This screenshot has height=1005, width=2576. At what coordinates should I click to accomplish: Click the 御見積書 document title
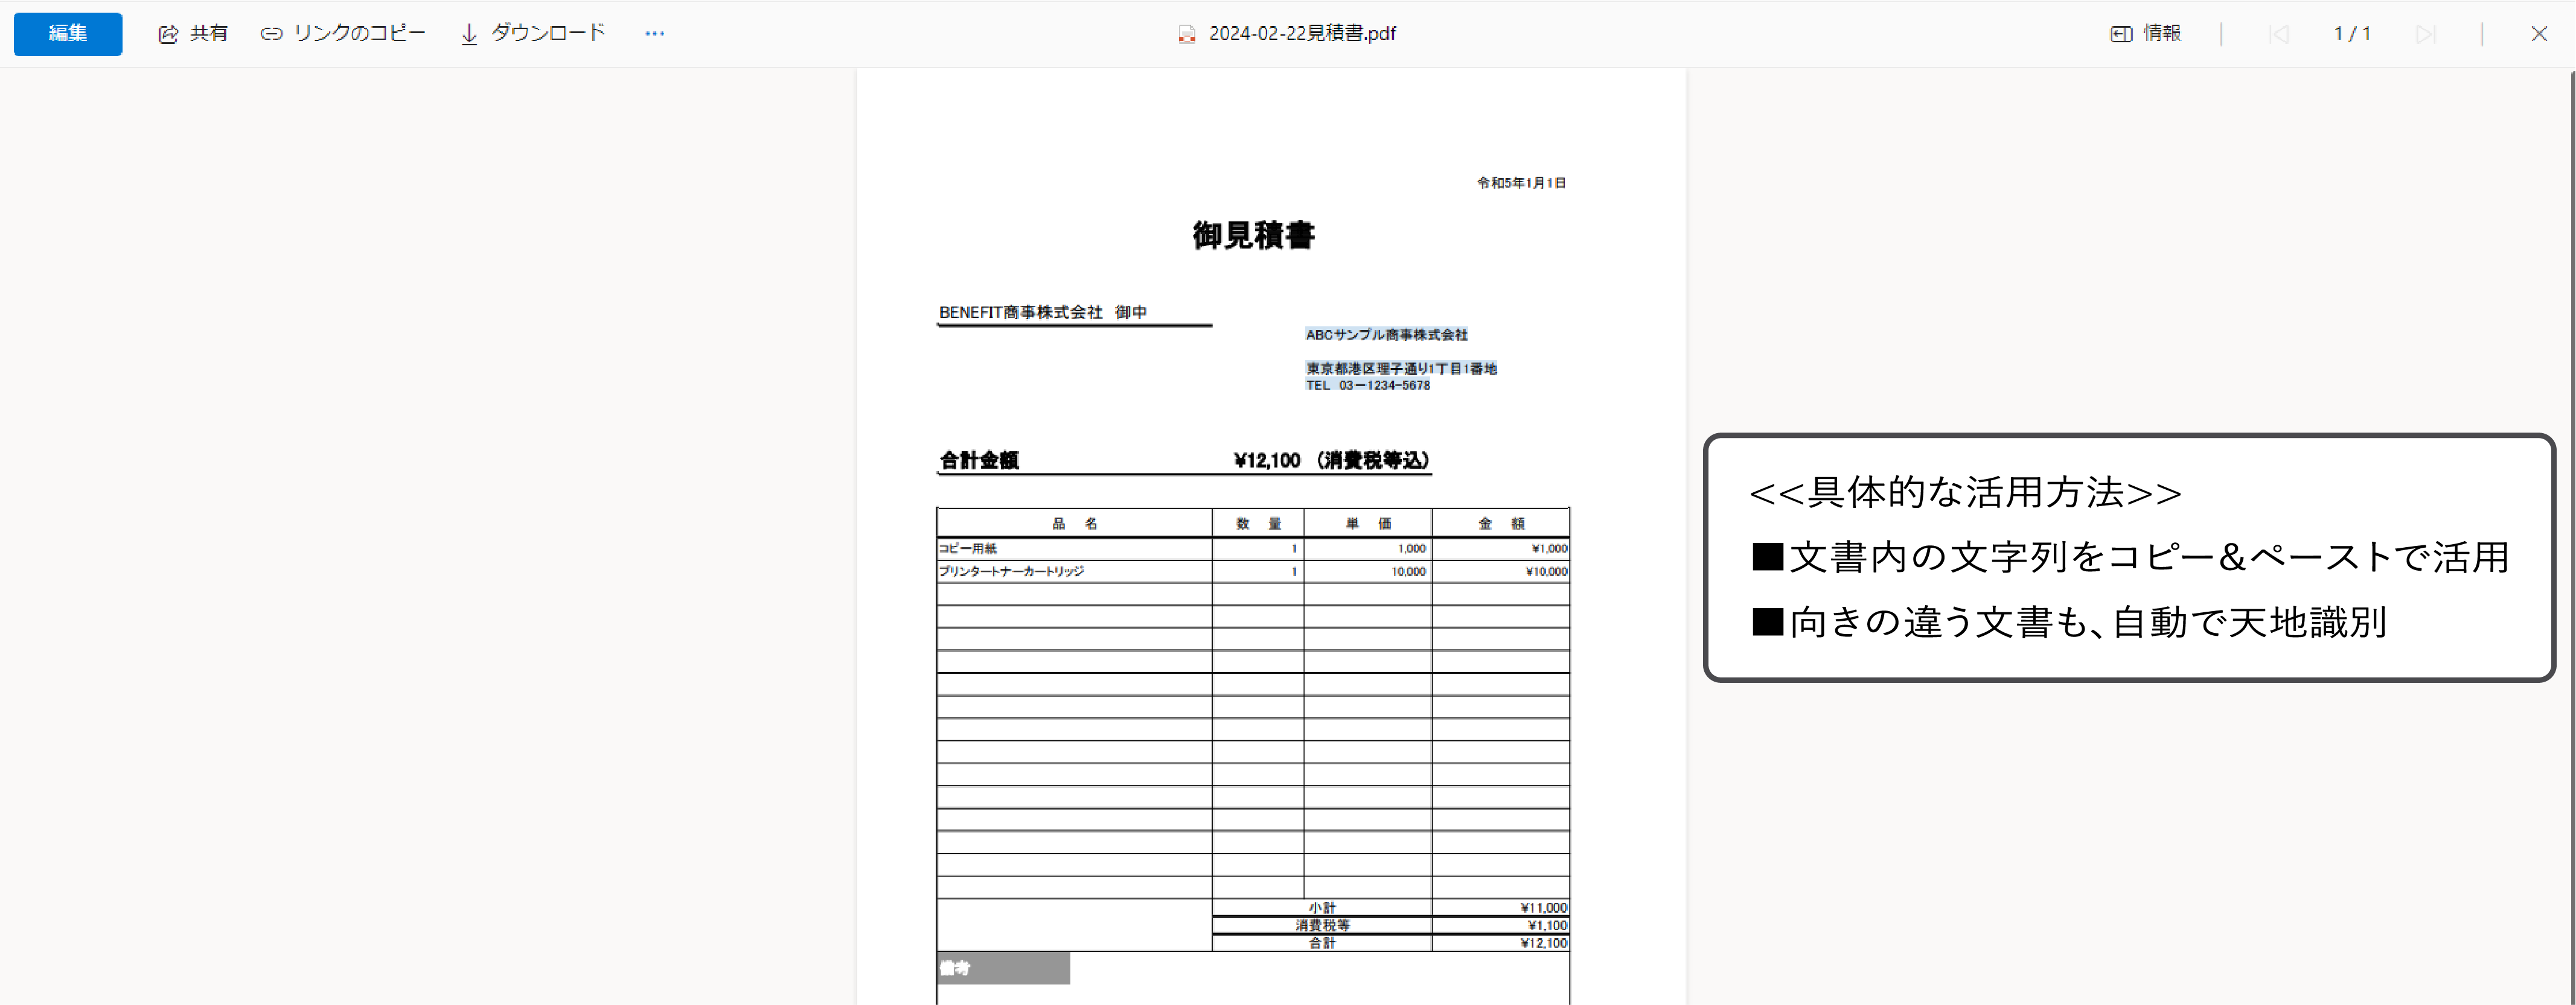[1253, 236]
